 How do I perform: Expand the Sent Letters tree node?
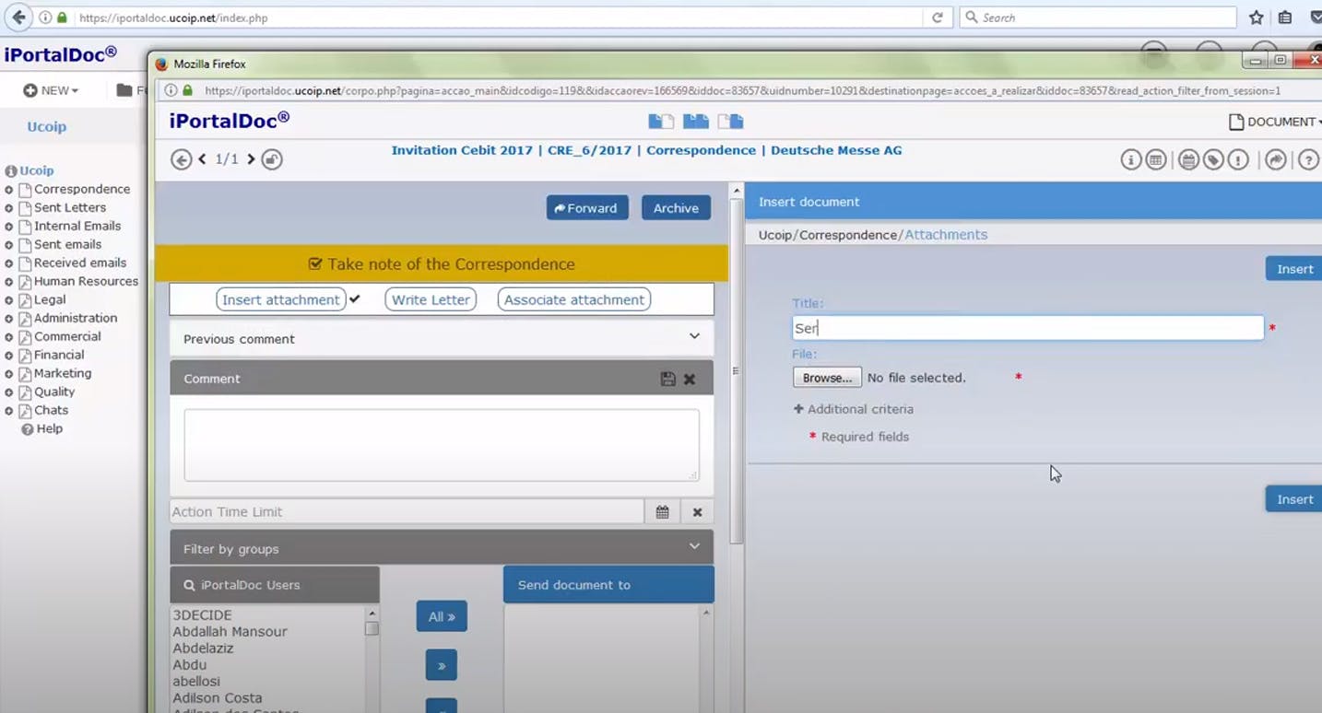(9, 208)
